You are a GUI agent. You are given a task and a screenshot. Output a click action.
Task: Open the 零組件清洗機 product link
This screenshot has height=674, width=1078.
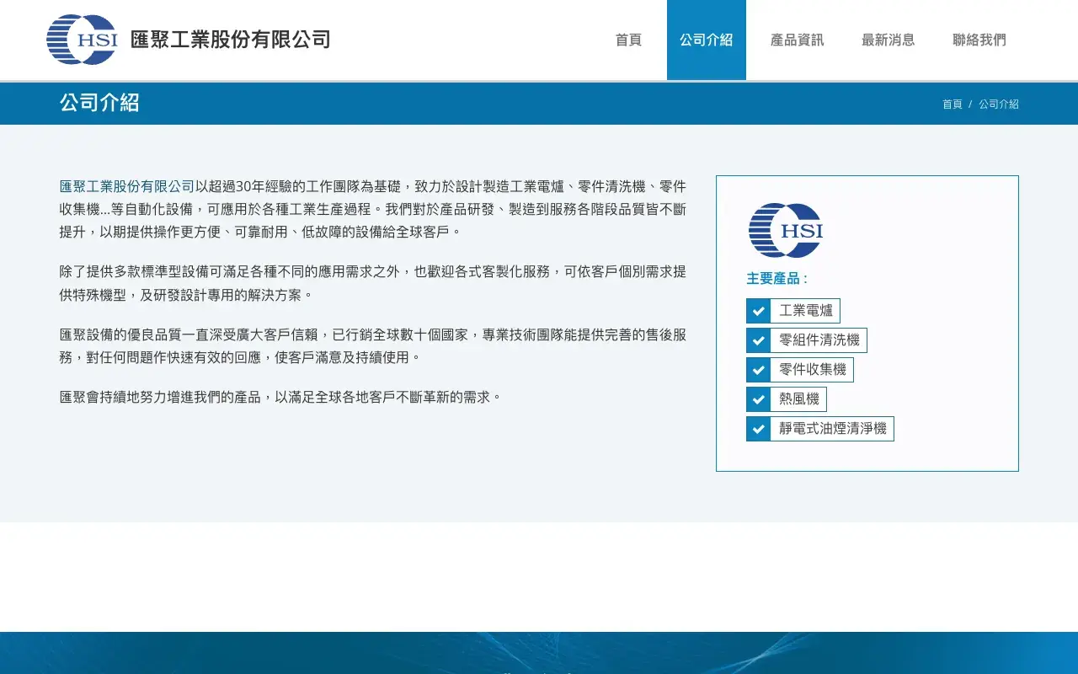819,340
